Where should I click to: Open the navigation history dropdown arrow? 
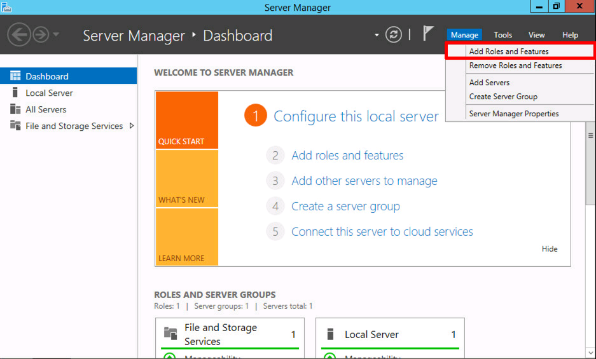click(x=56, y=34)
